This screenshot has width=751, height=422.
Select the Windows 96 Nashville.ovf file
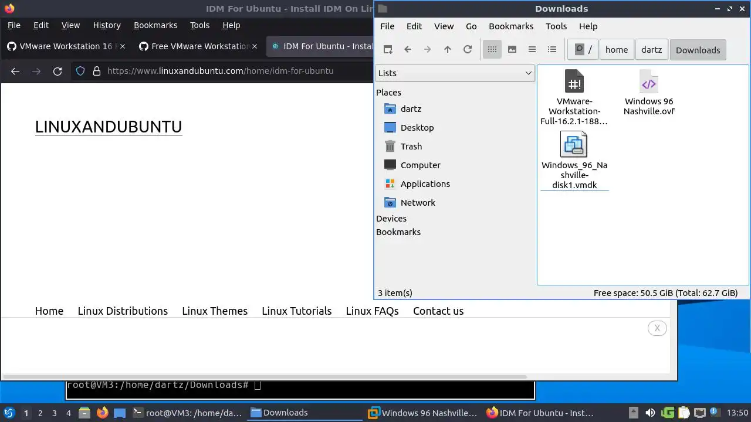648,91
